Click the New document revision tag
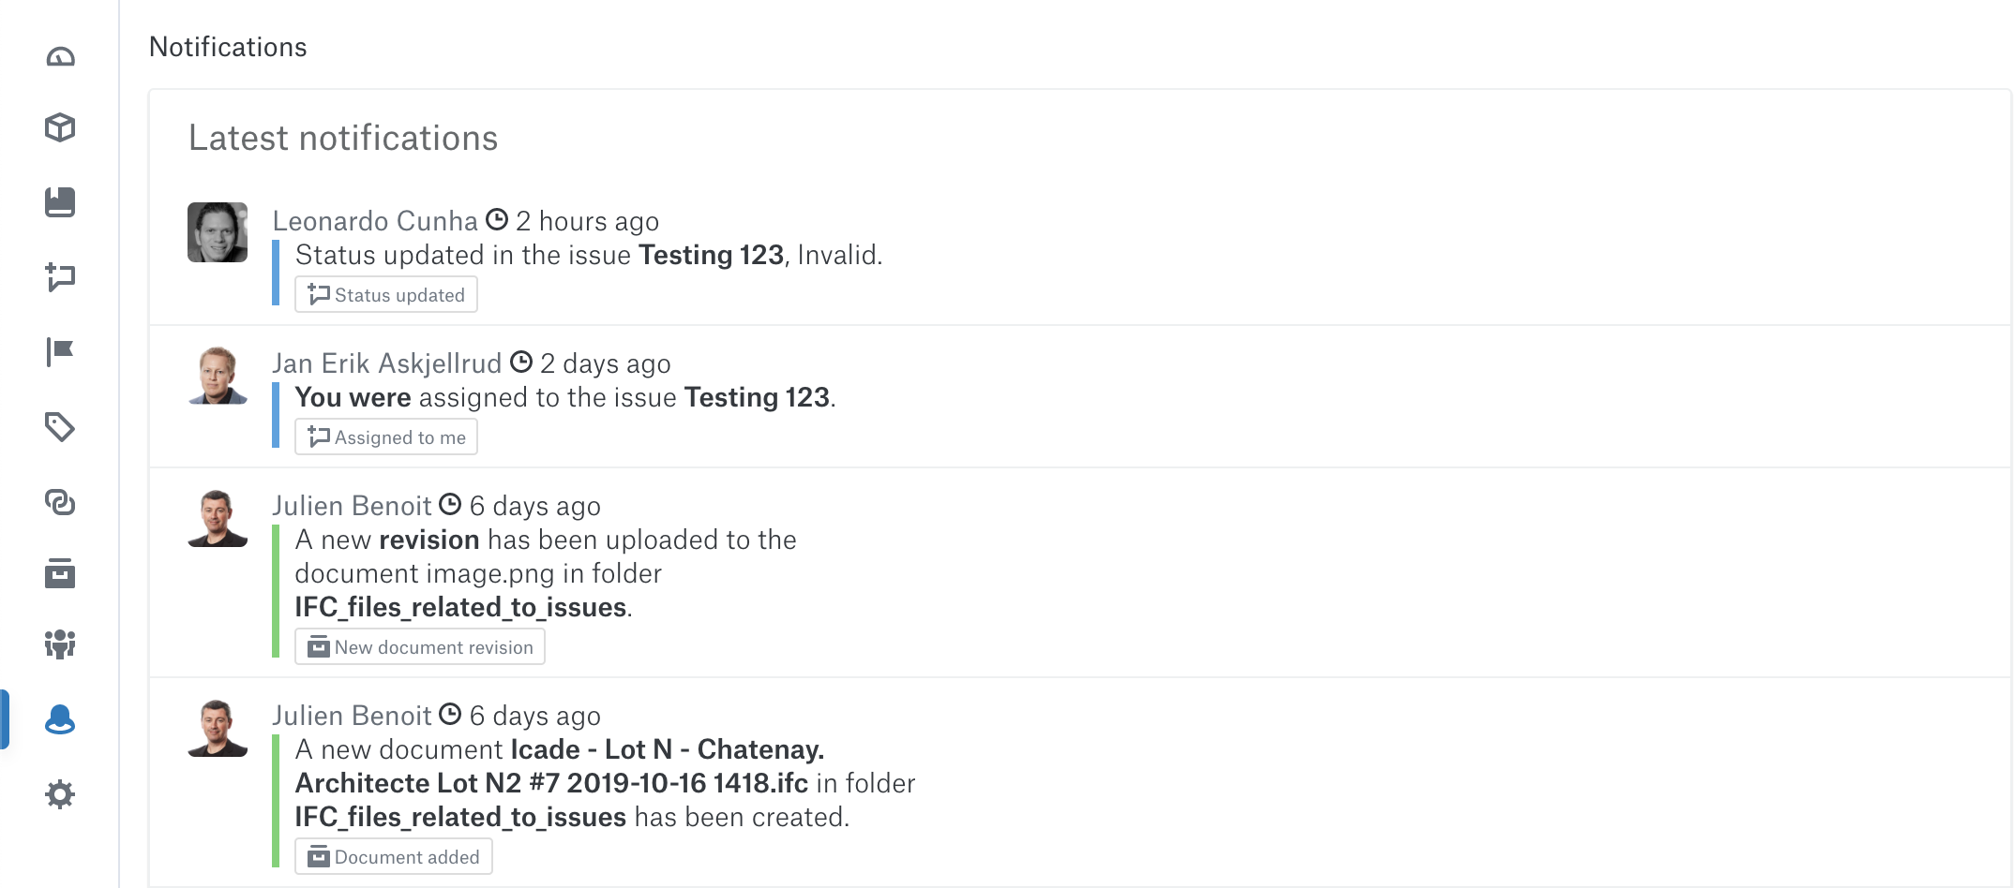Image resolution: width=2014 pixels, height=888 pixels. pyautogui.click(x=420, y=646)
